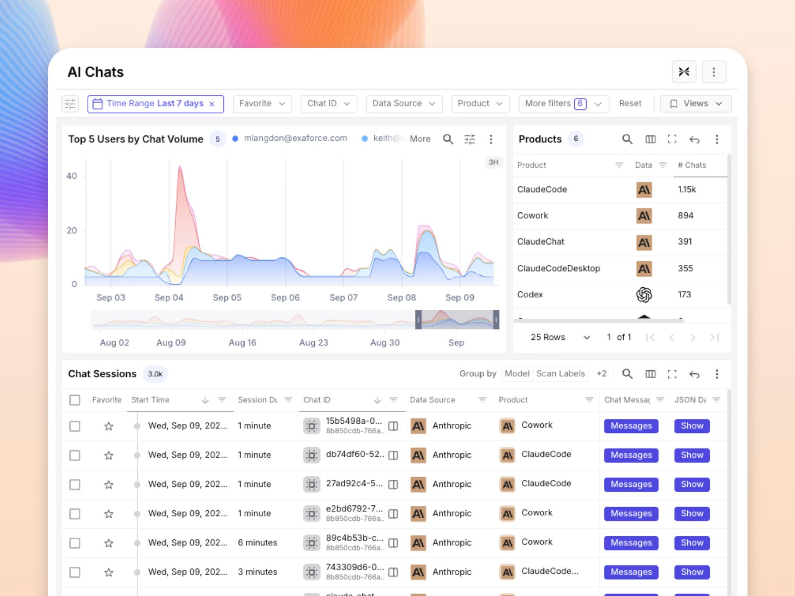This screenshot has height=596, width=795.
Task: Filter the Data Source column header
Action: (482, 400)
